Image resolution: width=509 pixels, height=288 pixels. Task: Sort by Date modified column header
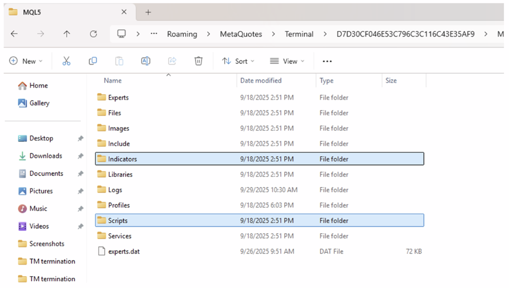click(261, 80)
